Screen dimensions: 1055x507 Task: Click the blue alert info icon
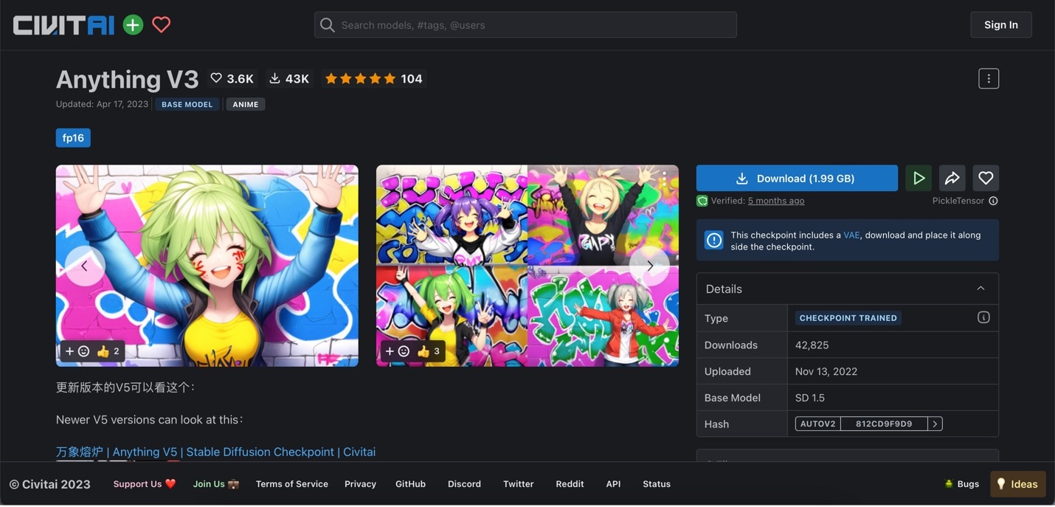click(x=713, y=241)
